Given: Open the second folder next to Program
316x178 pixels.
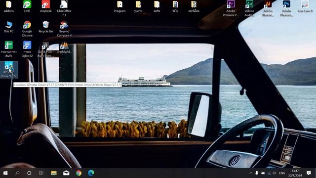Looking at the screenshot, I should [138, 6].
